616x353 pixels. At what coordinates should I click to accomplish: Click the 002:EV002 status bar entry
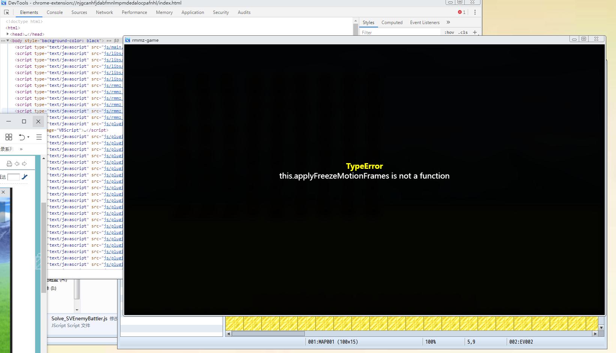(x=521, y=342)
